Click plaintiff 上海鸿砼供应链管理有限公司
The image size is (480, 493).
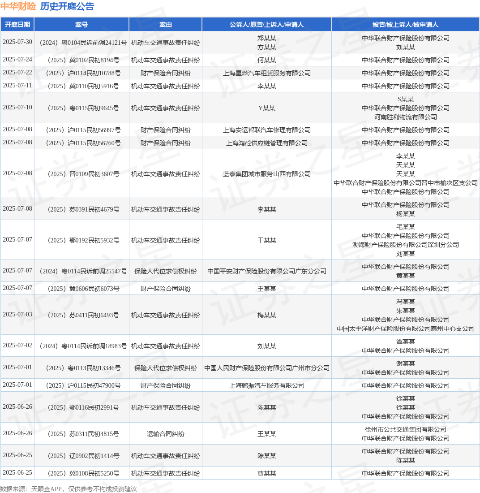[267, 143]
